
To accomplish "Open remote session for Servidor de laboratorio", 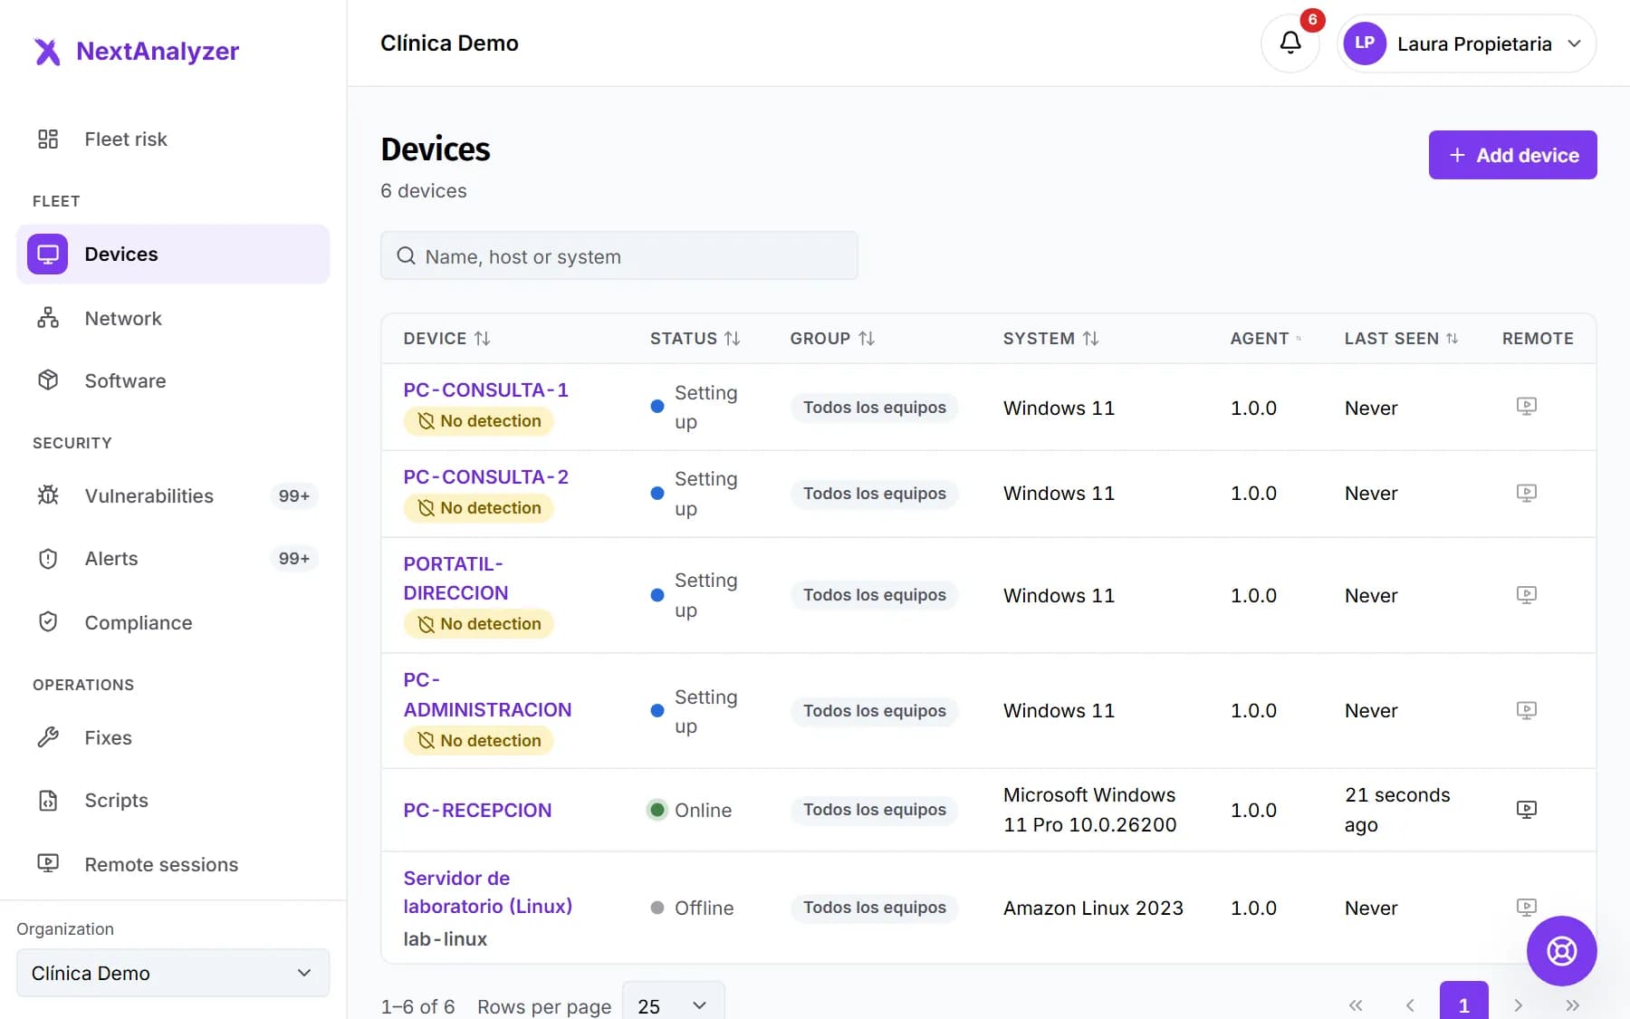I will click(1526, 907).
